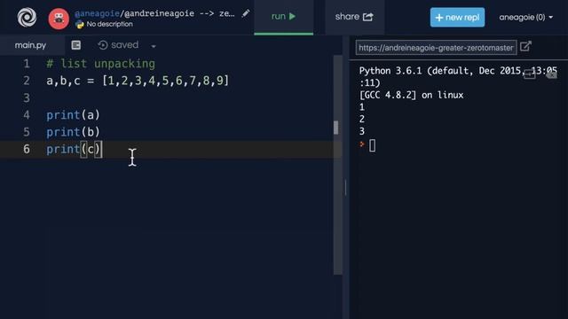The height and width of the screenshot is (319, 568).
Task: Click the Repl.it spiral logo
Action: [28, 17]
